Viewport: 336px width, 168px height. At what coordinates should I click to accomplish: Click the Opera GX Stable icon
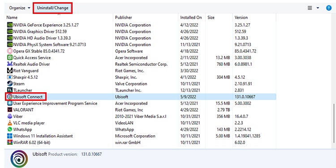point(10,51)
